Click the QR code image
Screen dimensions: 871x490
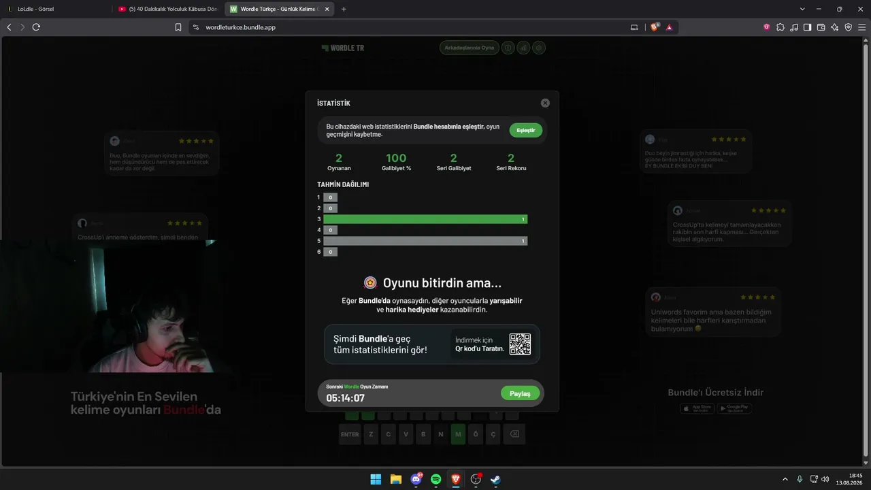tap(520, 344)
